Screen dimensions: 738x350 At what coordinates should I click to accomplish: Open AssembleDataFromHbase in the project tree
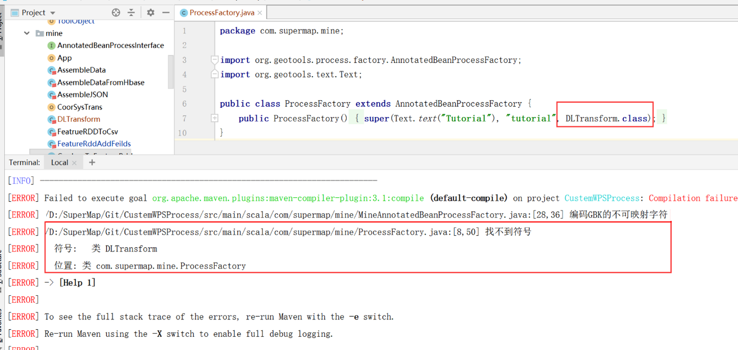point(100,82)
